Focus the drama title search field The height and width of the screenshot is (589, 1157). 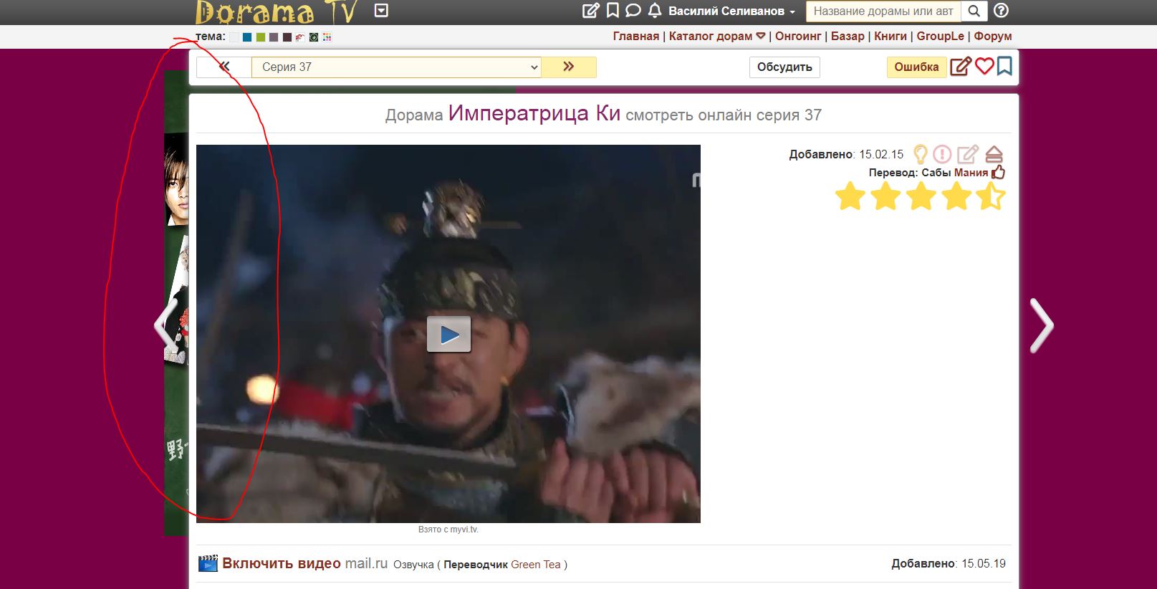tap(883, 11)
